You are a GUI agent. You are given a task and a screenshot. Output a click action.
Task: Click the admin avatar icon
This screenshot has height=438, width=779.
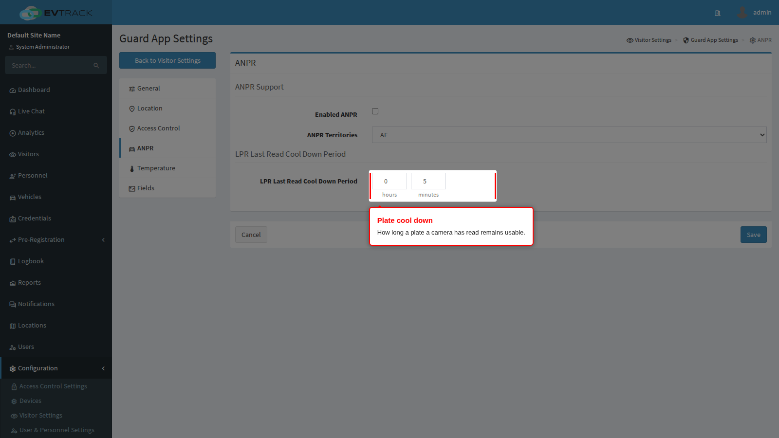click(x=742, y=13)
